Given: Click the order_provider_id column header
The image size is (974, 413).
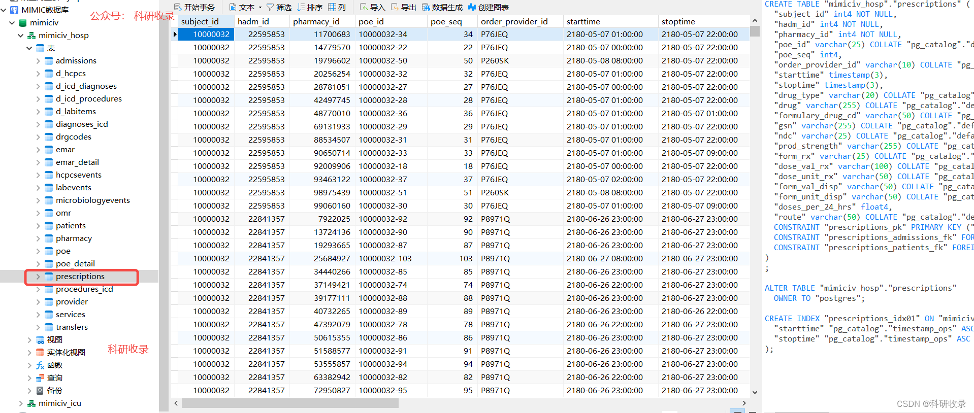Looking at the screenshot, I should point(520,21).
